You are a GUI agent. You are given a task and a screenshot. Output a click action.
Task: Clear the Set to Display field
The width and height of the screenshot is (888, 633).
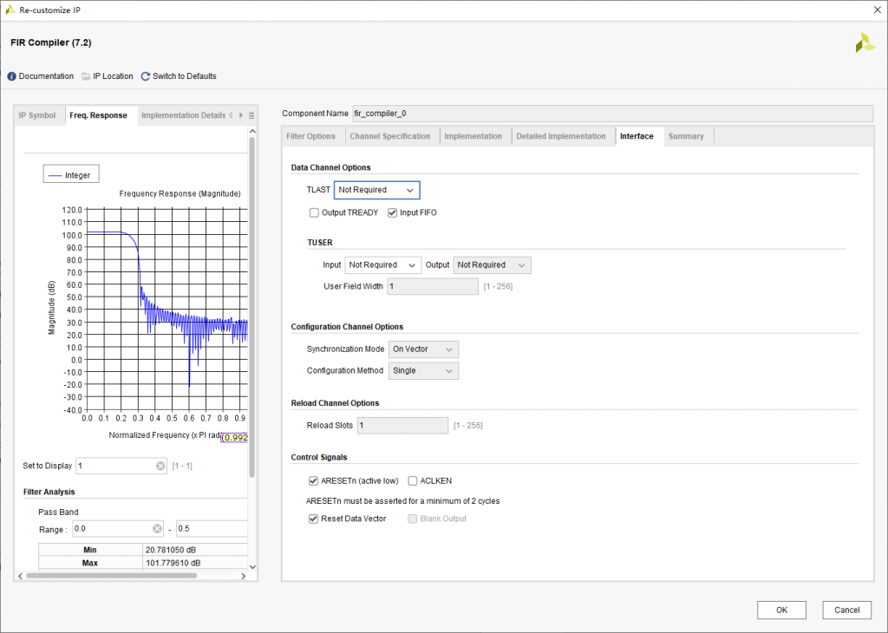(160, 466)
